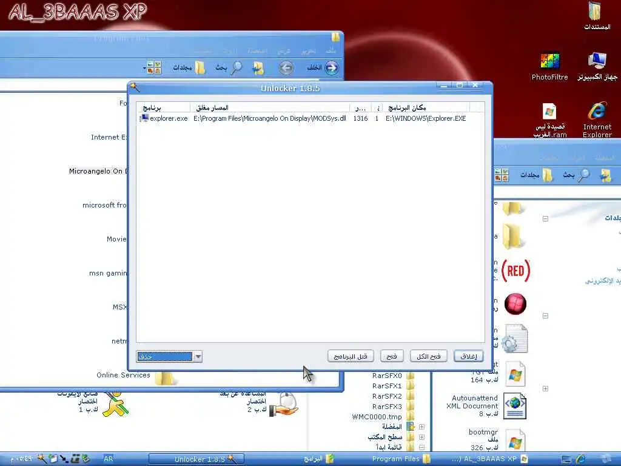Image resolution: width=621 pixels, height=466 pixels.
Task: Open the صانع الأيقونات shortcut icon
Action: (115, 404)
